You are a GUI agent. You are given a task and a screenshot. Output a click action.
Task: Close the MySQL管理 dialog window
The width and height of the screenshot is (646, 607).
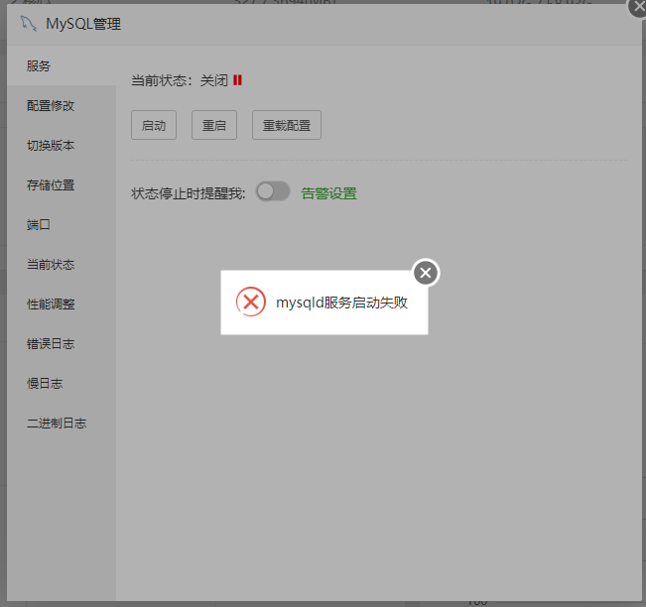(638, 7)
